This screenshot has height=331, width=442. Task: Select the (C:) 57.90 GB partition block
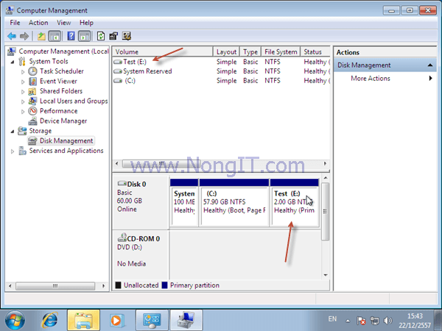pos(234,202)
